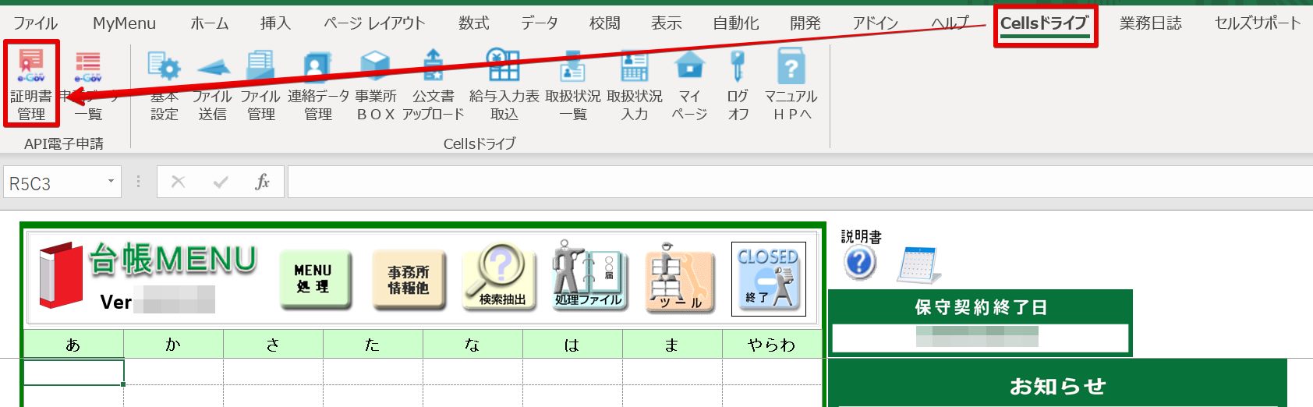Switch to 開発 ribbon tab

(805, 23)
